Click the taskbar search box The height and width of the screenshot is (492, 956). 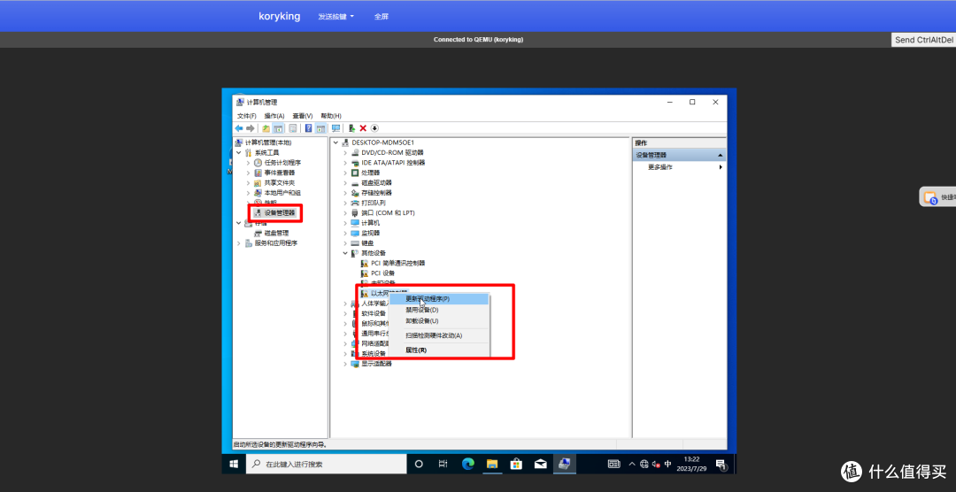[326, 464]
